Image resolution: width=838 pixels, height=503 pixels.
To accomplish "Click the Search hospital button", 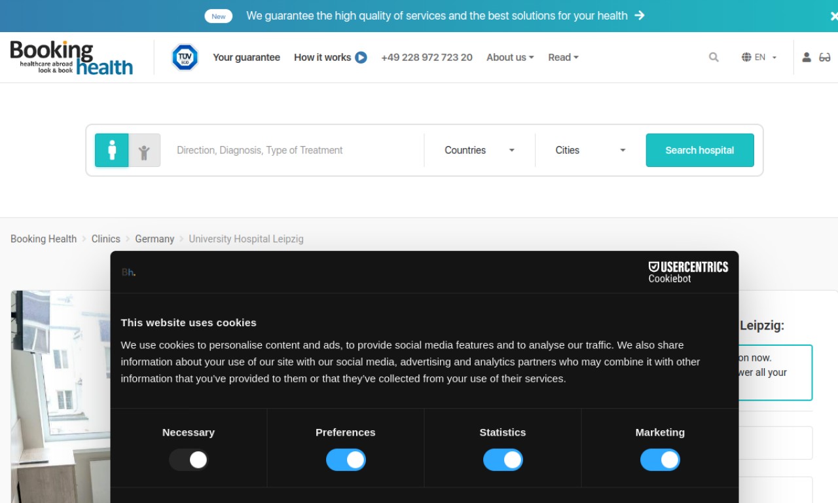I will pyautogui.click(x=700, y=150).
